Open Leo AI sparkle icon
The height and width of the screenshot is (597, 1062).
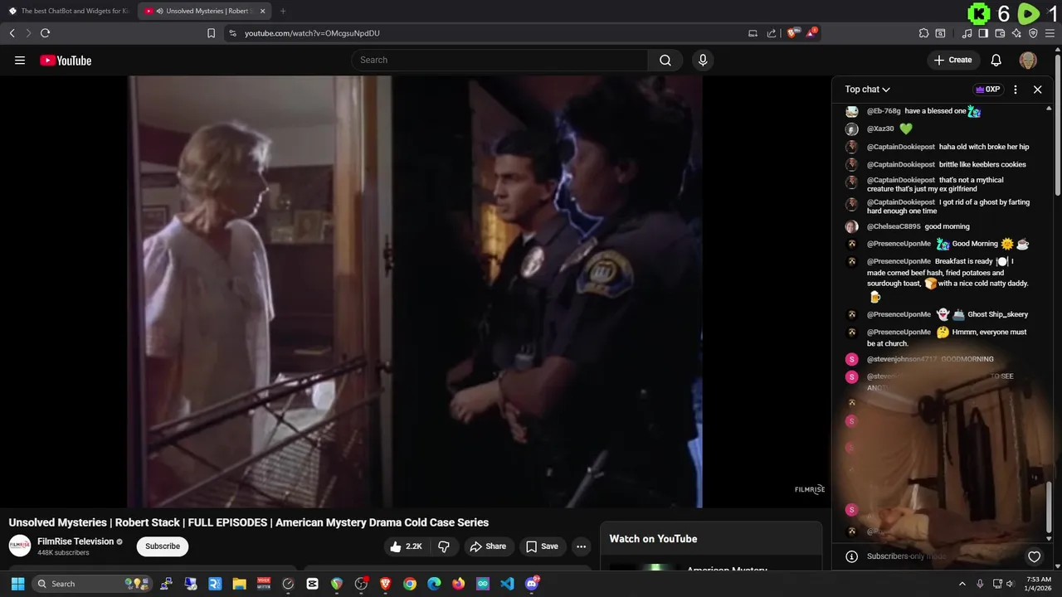(x=1016, y=33)
